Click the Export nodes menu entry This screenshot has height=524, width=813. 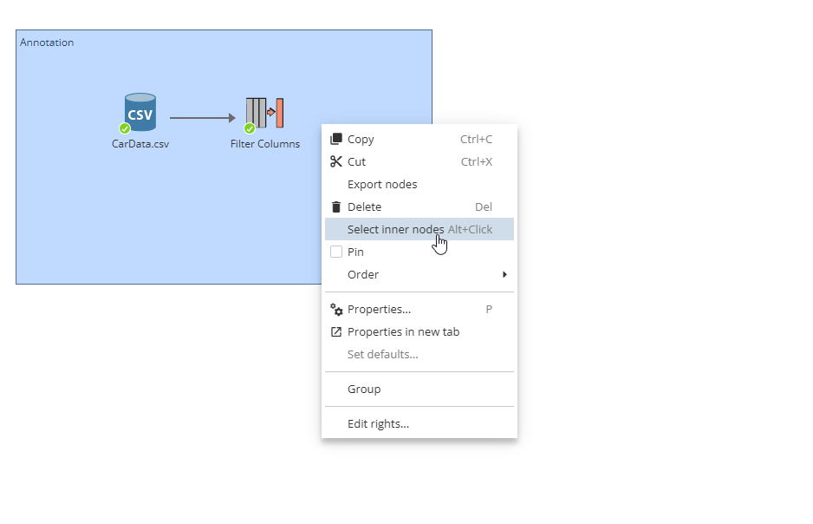[381, 184]
